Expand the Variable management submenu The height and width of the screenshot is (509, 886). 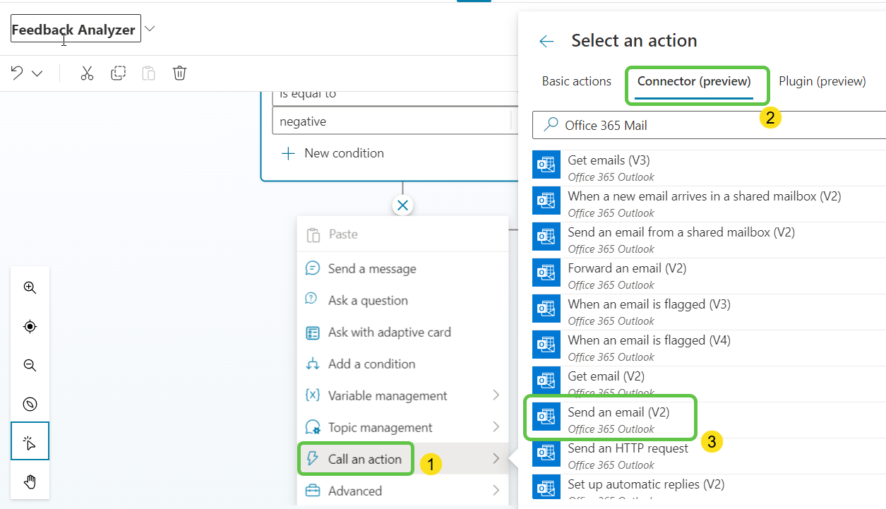(496, 395)
